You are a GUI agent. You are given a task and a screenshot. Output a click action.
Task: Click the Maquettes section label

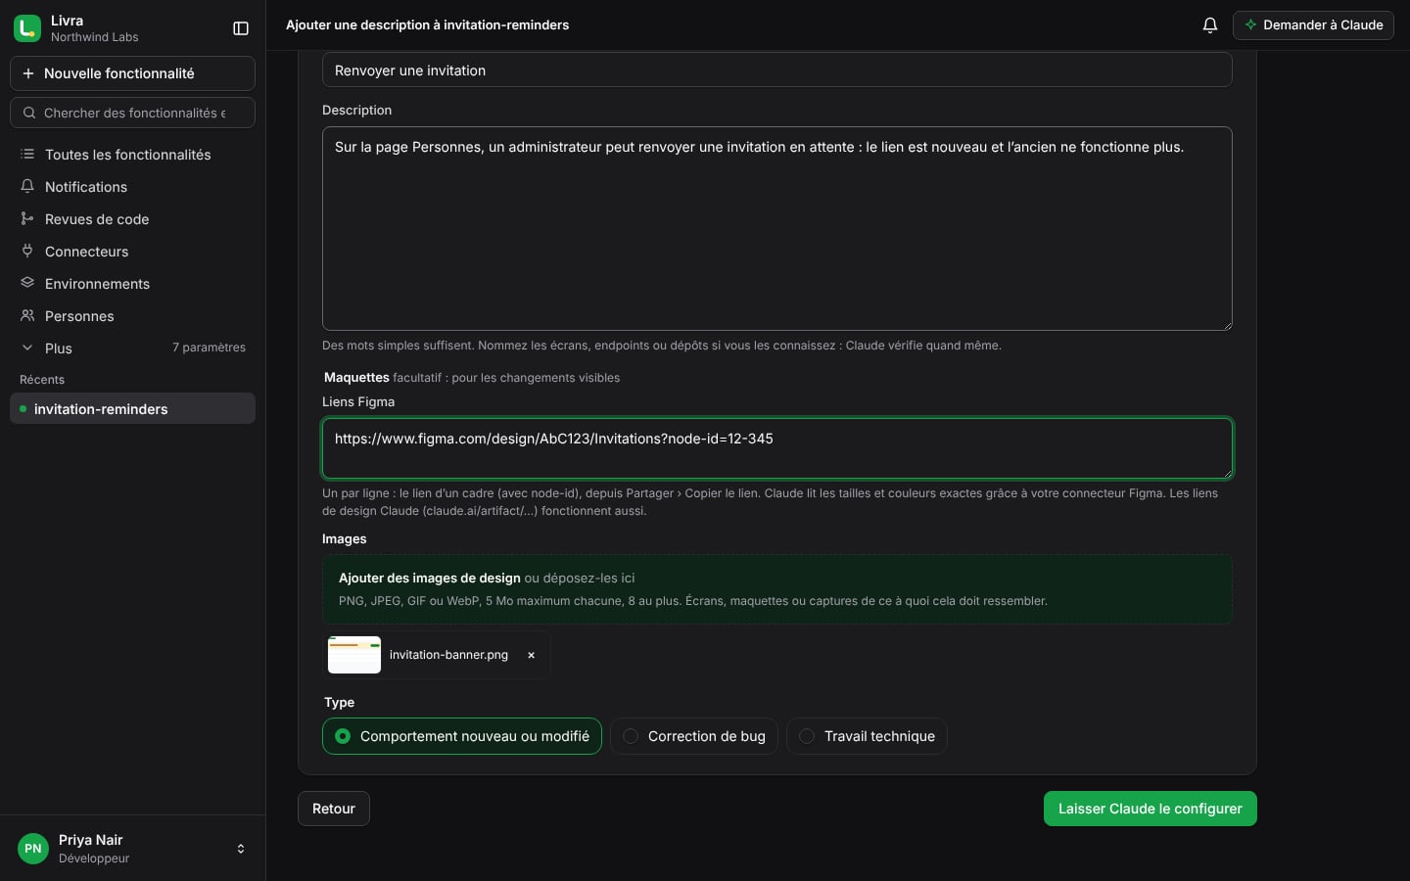click(356, 377)
